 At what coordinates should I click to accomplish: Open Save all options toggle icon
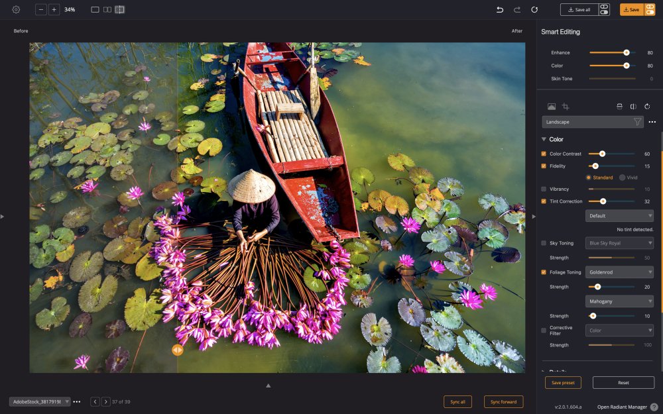coord(604,9)
